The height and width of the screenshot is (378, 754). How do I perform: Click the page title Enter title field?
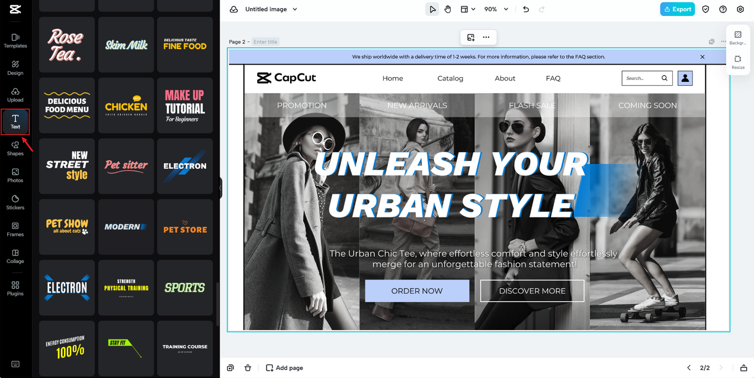coord(265,42)
